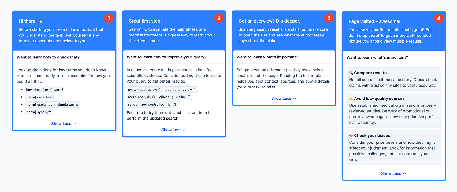Screen dimensions: 457x192
Task: Select the 'Avoid low-quality sources' tip box
Action: 393,110
